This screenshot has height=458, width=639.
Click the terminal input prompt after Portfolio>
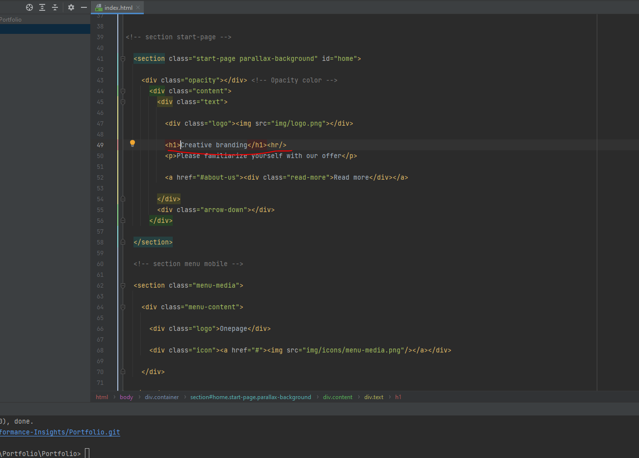pyautogui.click(x=87, y=453)
